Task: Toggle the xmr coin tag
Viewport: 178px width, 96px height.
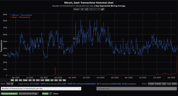Action: [42, 80]
